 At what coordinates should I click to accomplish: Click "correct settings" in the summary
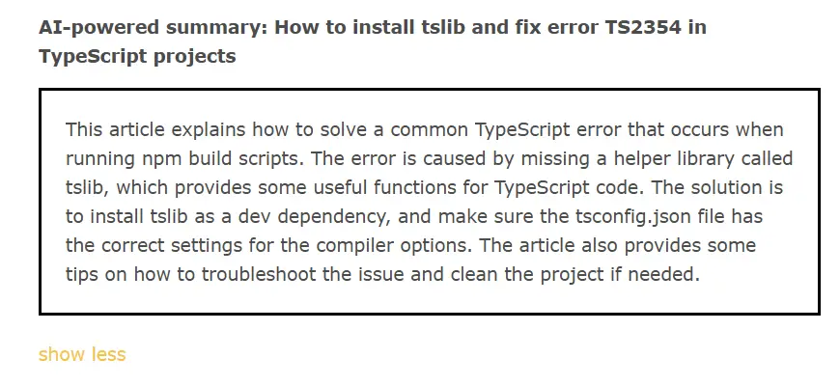[165, 245]
